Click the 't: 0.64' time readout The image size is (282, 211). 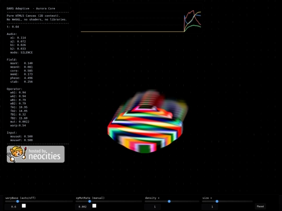pos(13,27)
